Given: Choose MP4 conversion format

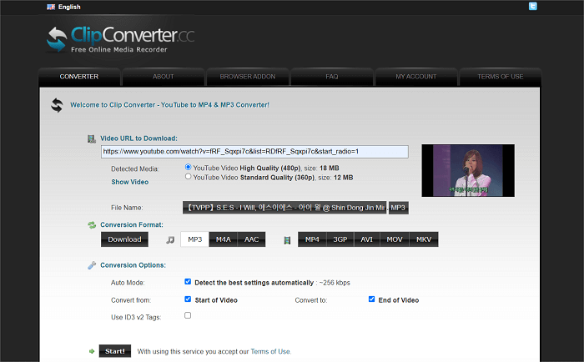Looking at the screenshot, I should click(312, 239).
